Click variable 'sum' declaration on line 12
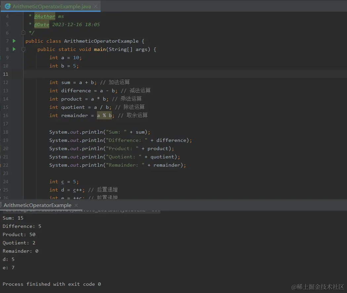 (x=66, y=83)
